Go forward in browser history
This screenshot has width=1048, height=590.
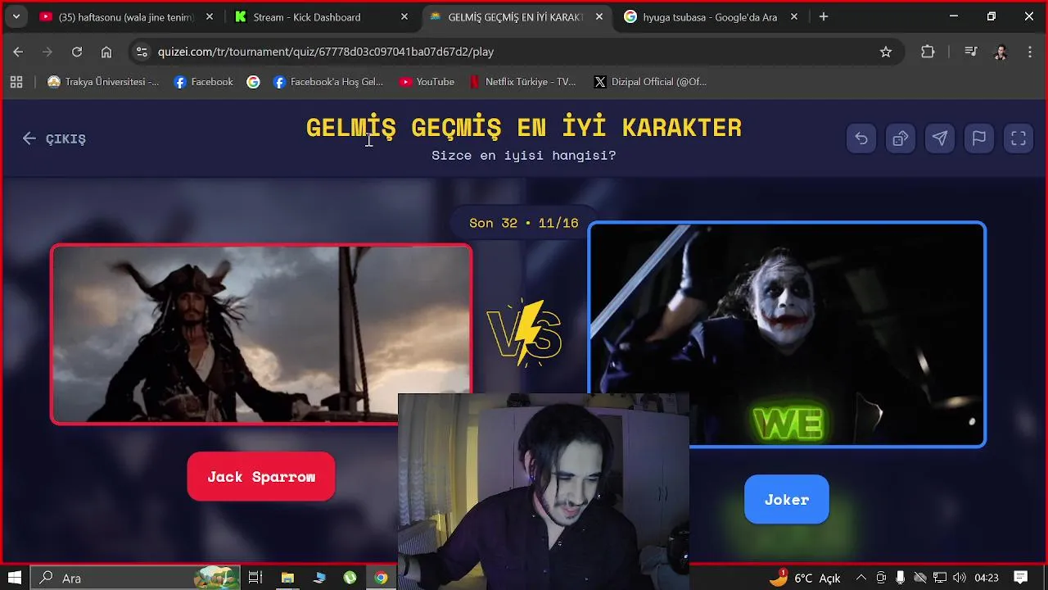tap(47, 52)
